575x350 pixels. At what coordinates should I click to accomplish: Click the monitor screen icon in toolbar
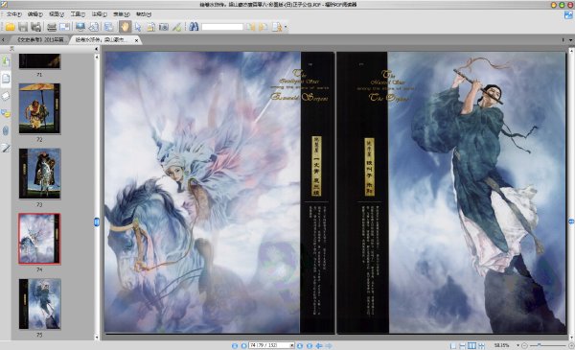(80, 27)
